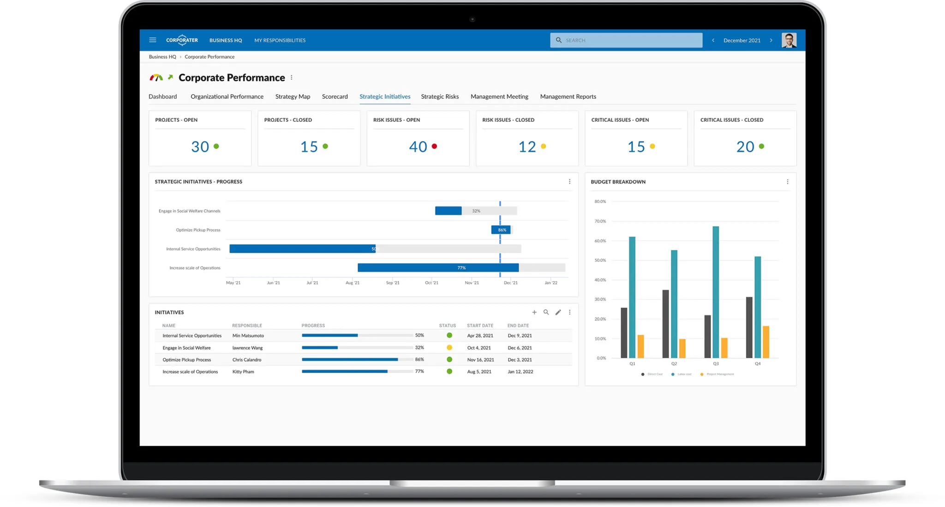Toggle Project Management legend item
Screen dimensions: 945x507
[x=717, y=374]
